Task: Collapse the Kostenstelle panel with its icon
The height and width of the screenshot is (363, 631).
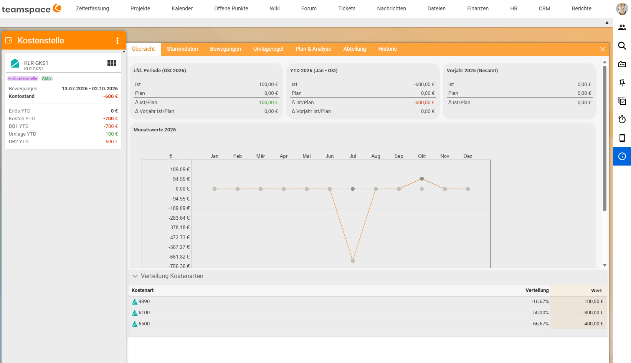Action: (8, 40)
